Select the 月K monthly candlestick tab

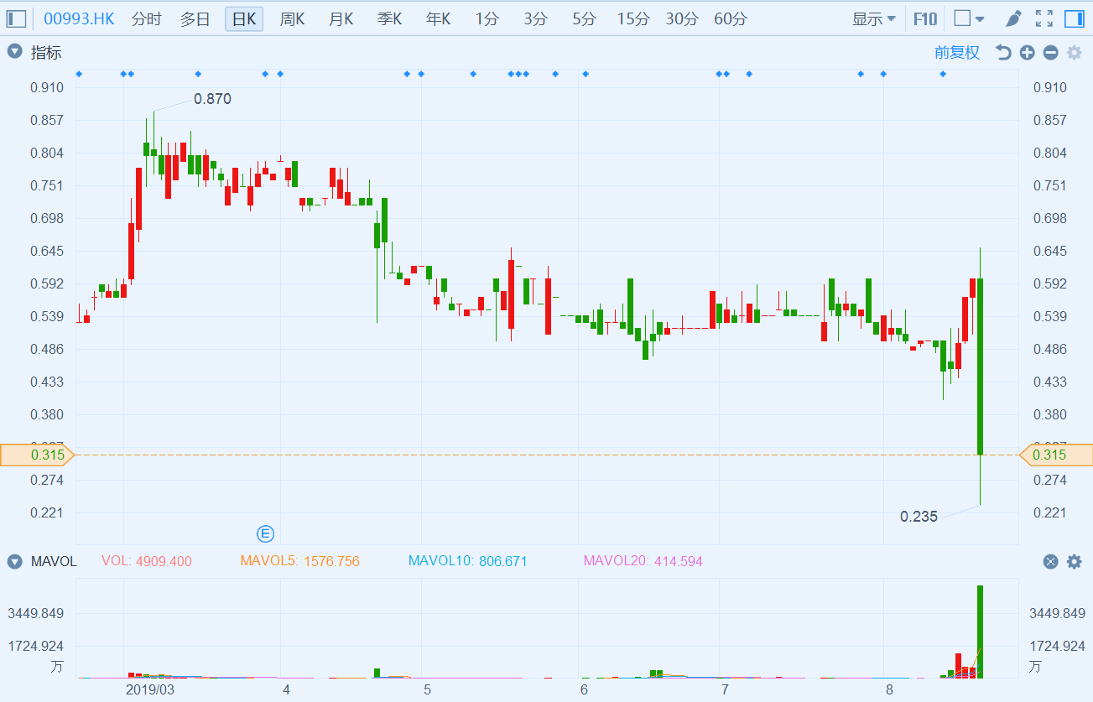(341, 18)
